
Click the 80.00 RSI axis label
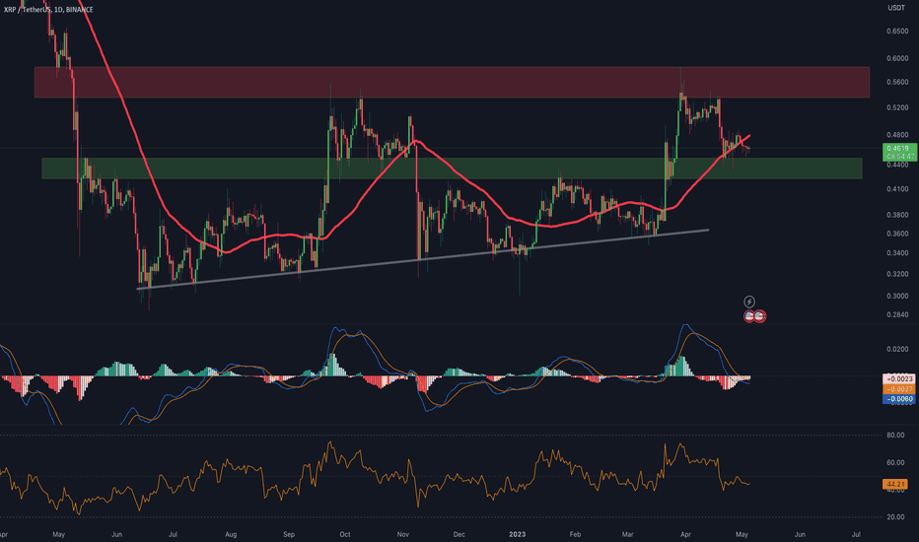click(895, 436)
